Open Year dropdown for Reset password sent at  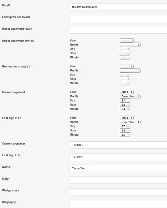126,41
